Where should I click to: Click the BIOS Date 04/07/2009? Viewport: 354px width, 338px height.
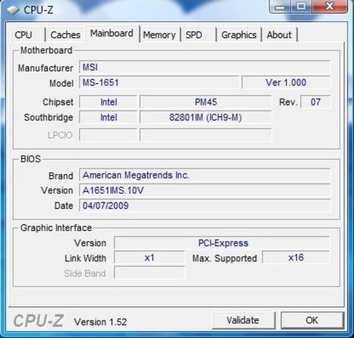[x=204, y=205]
